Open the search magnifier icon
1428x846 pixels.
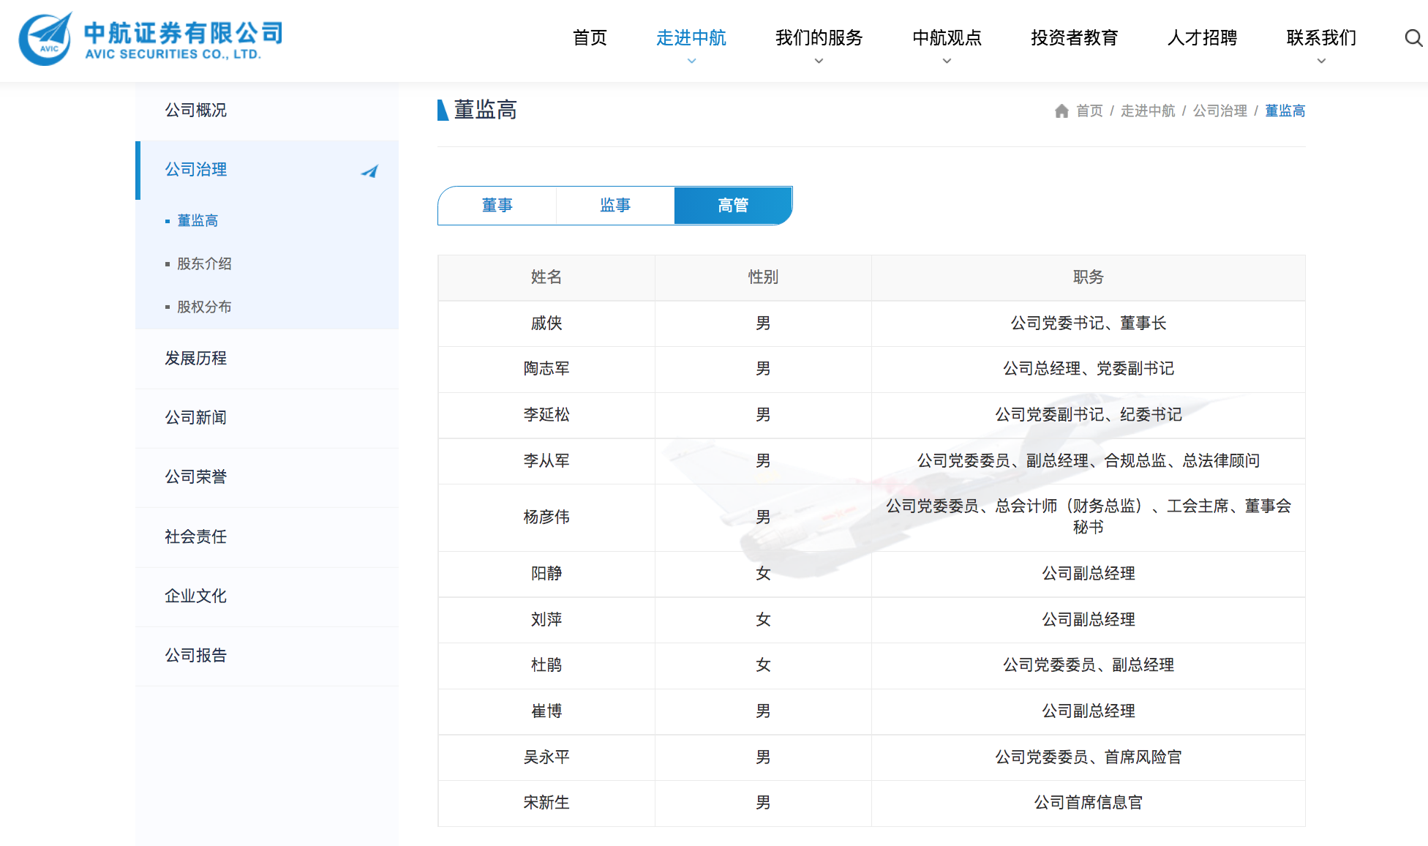(1413, 38)
